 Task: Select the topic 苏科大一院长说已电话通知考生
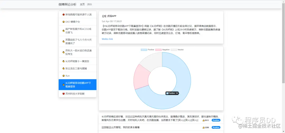click(x=78, y=52)
